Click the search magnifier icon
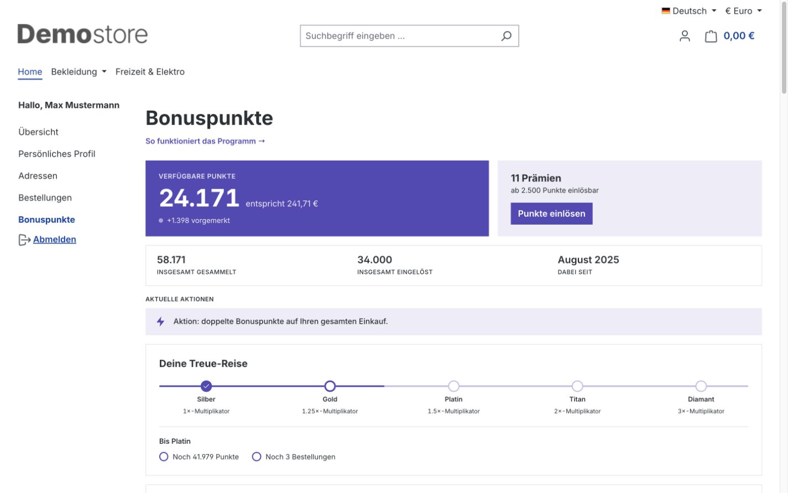Viewport: 788px width, 493px height. 506,36
